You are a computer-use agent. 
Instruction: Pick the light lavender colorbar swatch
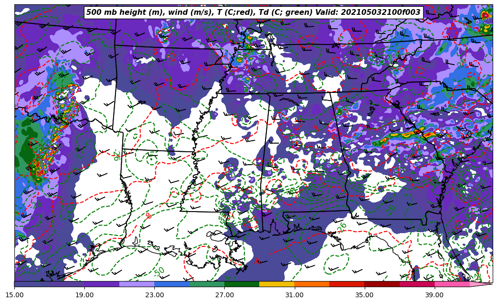[x=137, y=284]
